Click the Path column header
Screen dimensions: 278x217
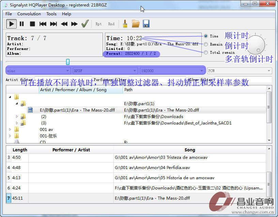194,90
